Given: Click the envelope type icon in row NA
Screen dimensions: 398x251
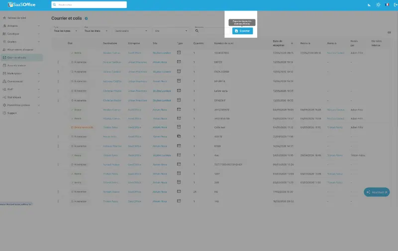Looking at the screenshot, I should pyautogui.click(x=179, y=191).
